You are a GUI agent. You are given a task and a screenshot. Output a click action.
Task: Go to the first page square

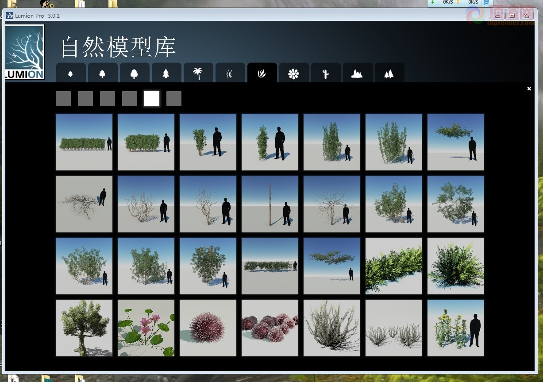pyautogui.click(x=63, y=99)
